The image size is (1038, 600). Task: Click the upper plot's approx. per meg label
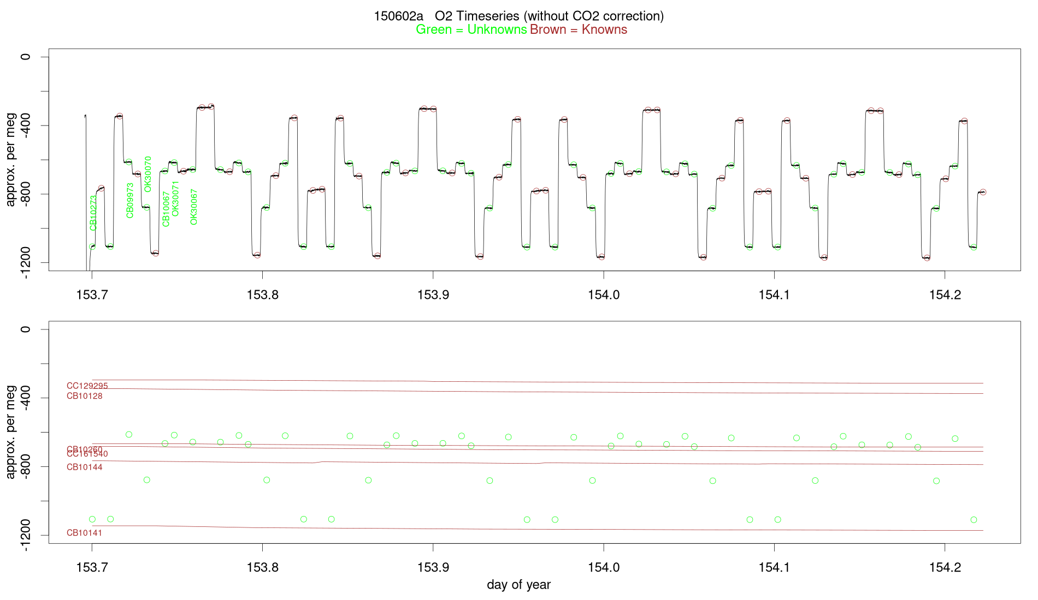click(10, 159)
